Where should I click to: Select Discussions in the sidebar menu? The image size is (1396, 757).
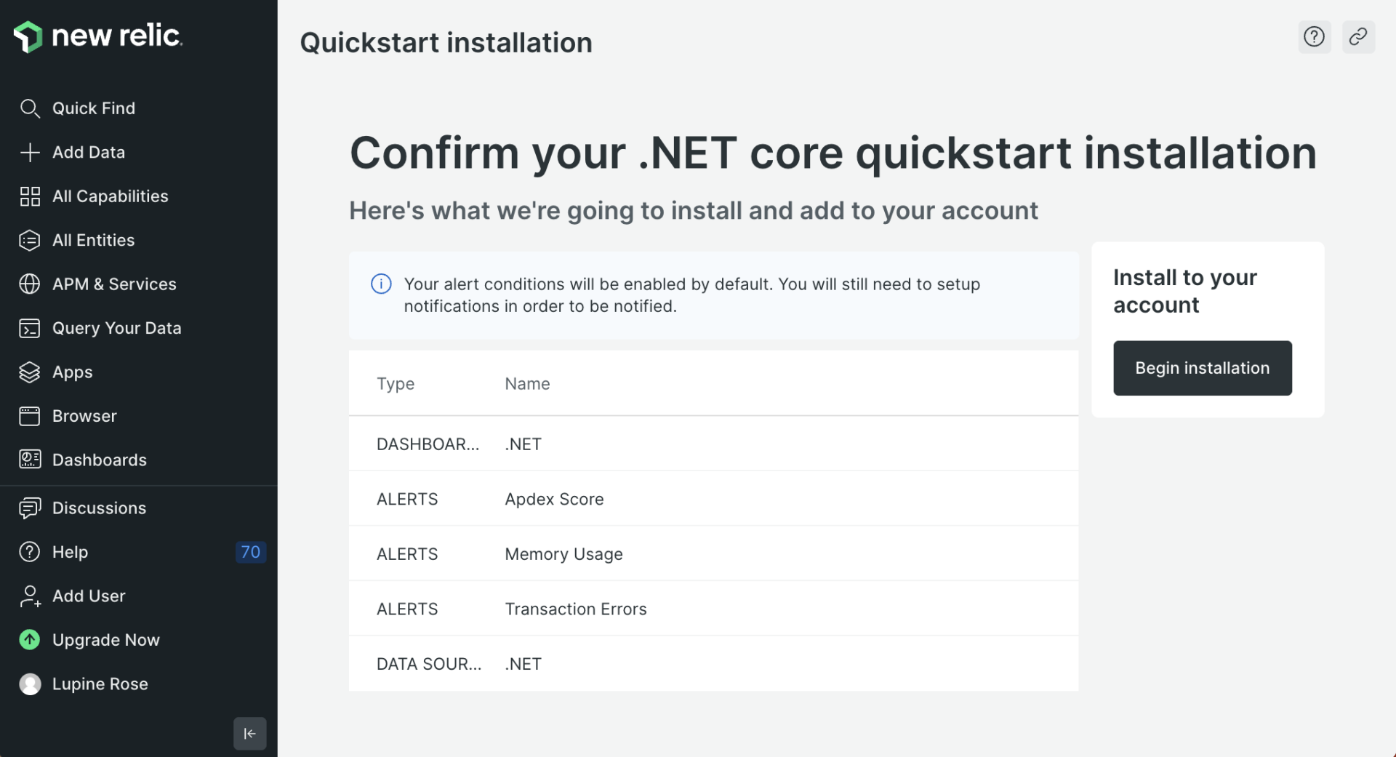pos(100,508)
